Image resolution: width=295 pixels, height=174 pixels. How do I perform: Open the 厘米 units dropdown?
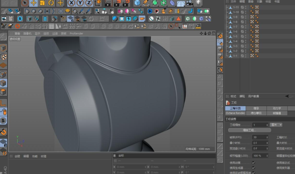(276, 125)
